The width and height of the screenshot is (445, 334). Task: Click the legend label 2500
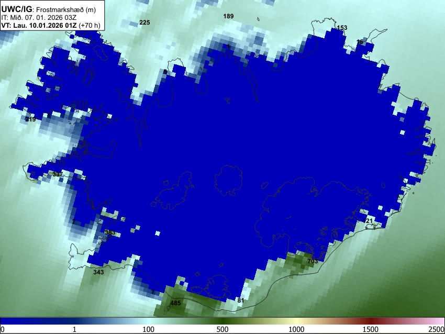coord(437,329)
